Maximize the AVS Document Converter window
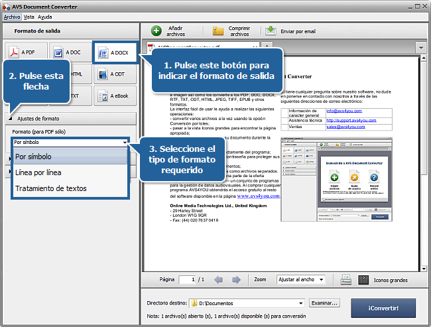Image resolution: width=431 pixels, height=327 pixels. 417,7
